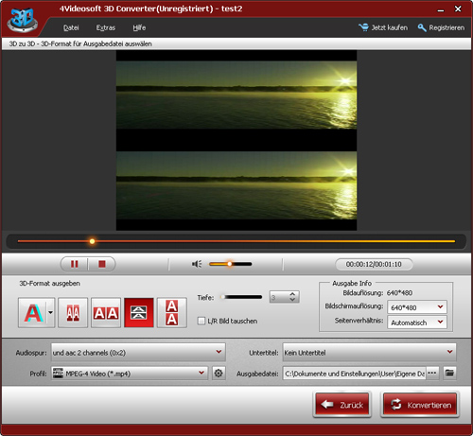This screenshot has width=473, height=436.
Task: Open Seitenverhältnis Automatisch dropdown
Action: (417, 323)
